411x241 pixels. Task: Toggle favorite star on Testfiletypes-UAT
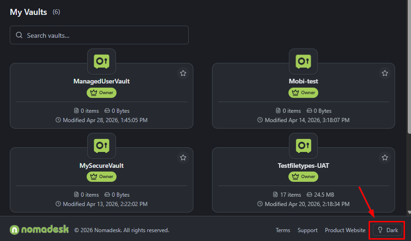point(385,158)
